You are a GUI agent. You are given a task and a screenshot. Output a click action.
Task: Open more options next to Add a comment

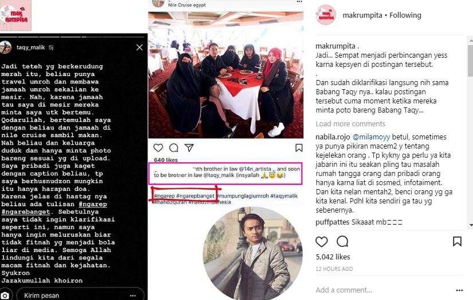point(459,290)
